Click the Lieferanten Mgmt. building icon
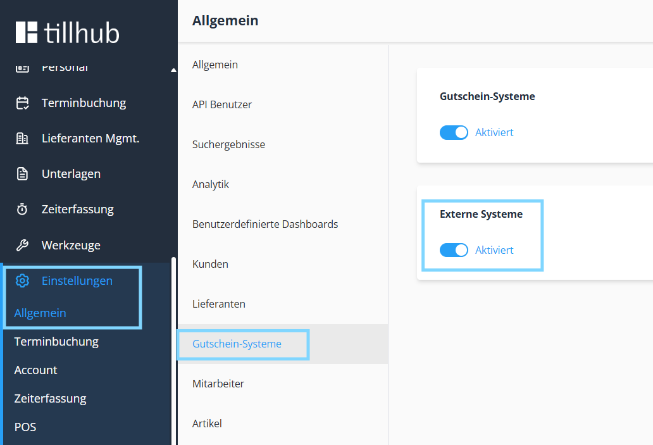This screenshot has width=653, height=445. pos(23,139)
